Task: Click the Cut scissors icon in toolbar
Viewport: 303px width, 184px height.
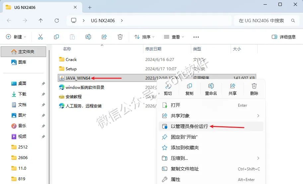Action: tap(40, 37)
